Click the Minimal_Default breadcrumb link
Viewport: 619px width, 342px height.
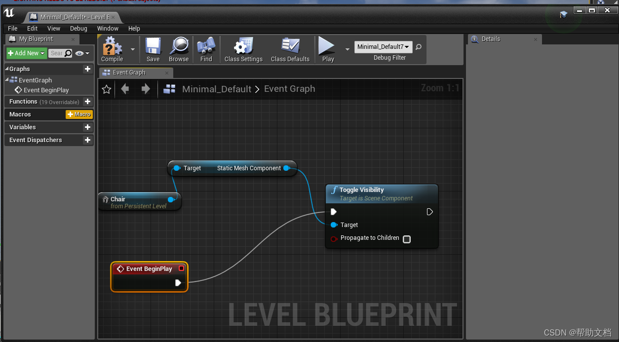point(217,89)
